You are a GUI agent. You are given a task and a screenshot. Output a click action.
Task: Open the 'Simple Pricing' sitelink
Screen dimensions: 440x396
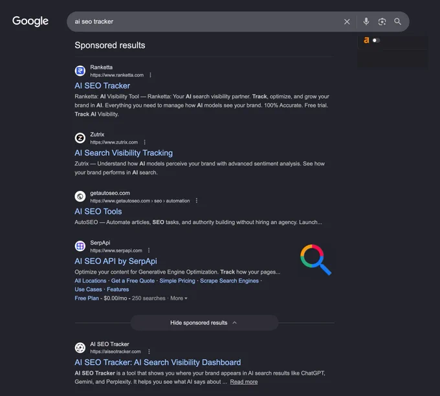[x=177, y=281]
